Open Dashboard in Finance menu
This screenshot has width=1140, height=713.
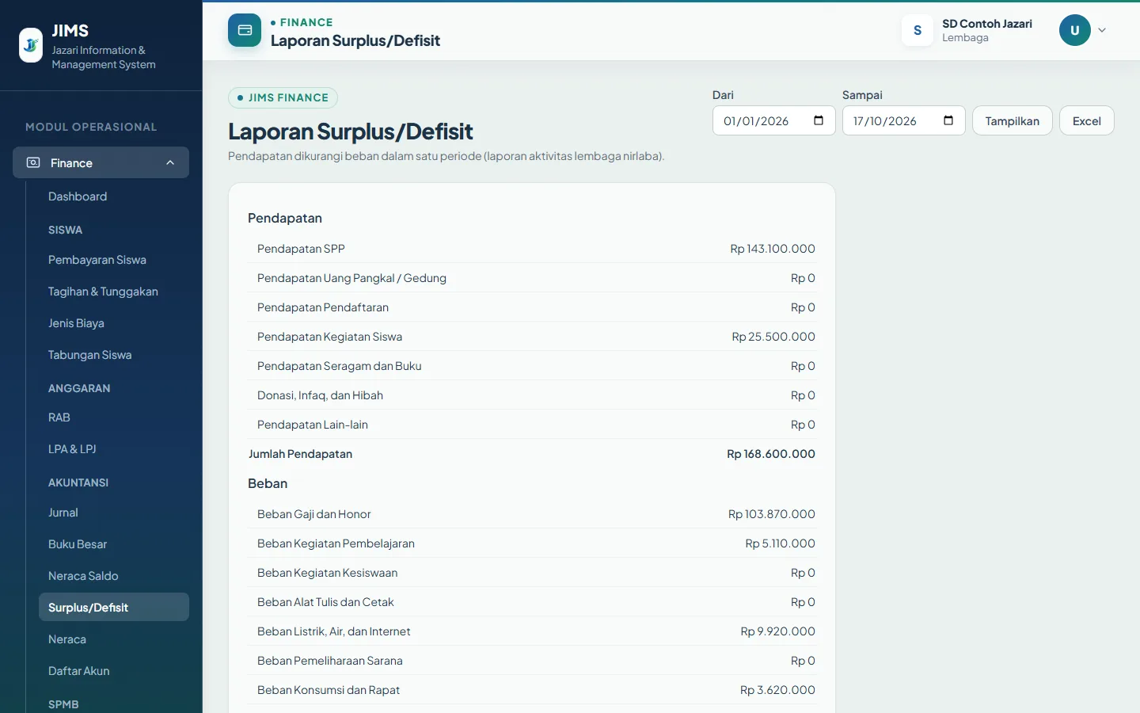pyautogui.click(x=78, y=196)
